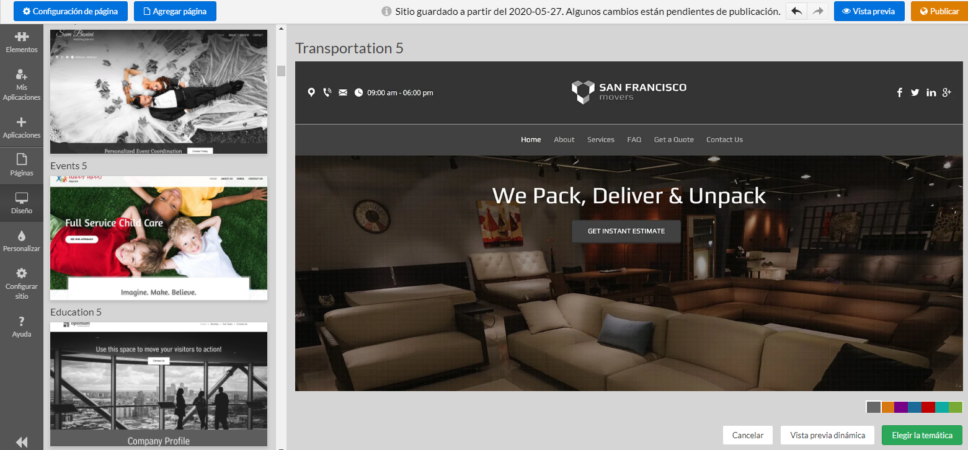Click GET INSTANT ESTIMATE in the preview
The width and height of the screenshot is (968, 450).
point(626,231)
